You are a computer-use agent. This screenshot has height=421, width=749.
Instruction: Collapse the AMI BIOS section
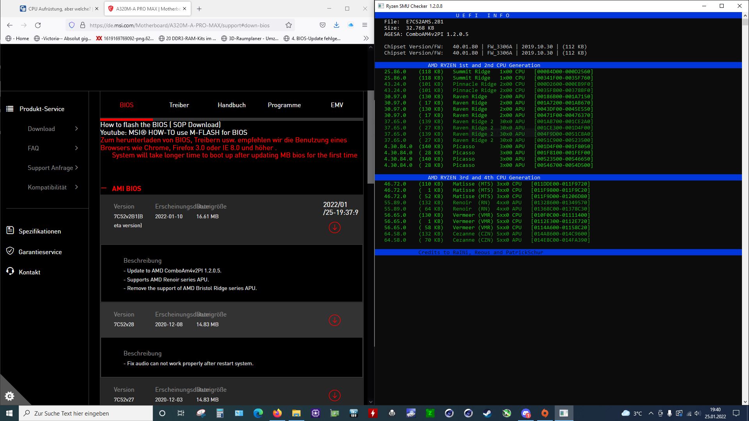tap(104, 189)
